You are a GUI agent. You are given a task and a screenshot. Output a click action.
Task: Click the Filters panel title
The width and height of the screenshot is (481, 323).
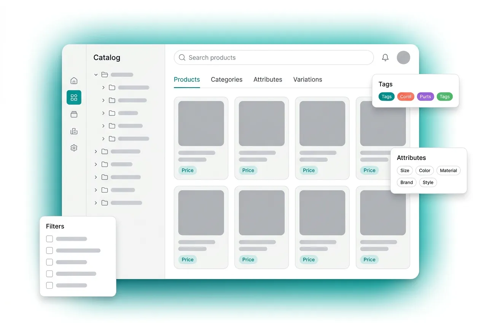click(x=55, y=226)
